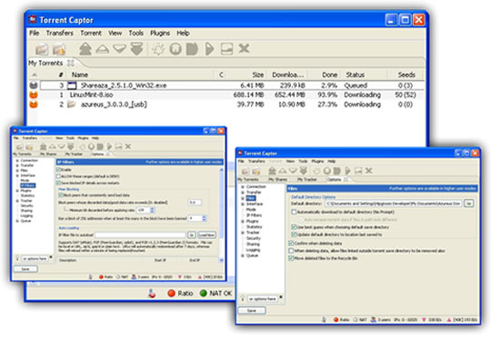Click the open torrent folder icon in main window toolbar

point(42,49)
